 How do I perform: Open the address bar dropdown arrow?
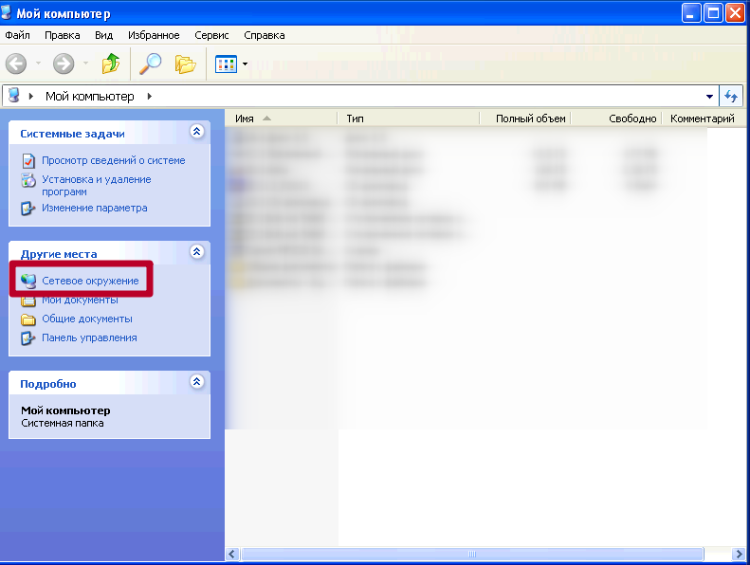pyautogui.click(x=710, y=97)
